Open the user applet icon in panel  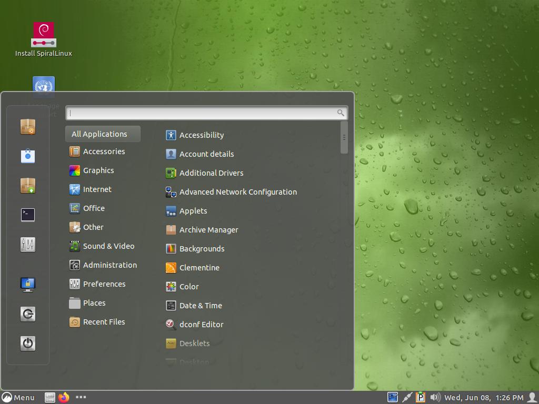pos(532,398)
